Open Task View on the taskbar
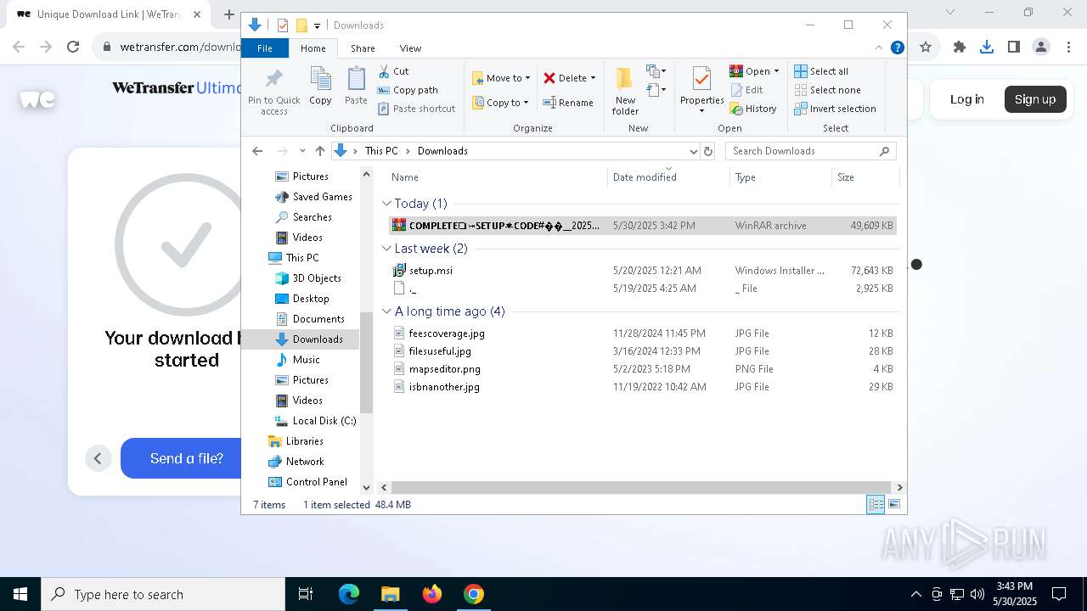Viewport: 1087px width, 611px height. click(x=306, y=594)
